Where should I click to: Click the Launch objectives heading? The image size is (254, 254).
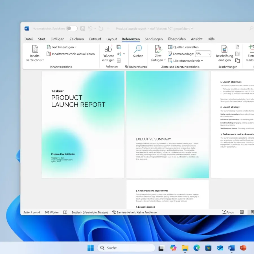(231, 82)
